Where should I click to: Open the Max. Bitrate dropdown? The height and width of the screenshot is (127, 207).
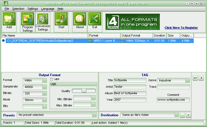coord(93,104)
